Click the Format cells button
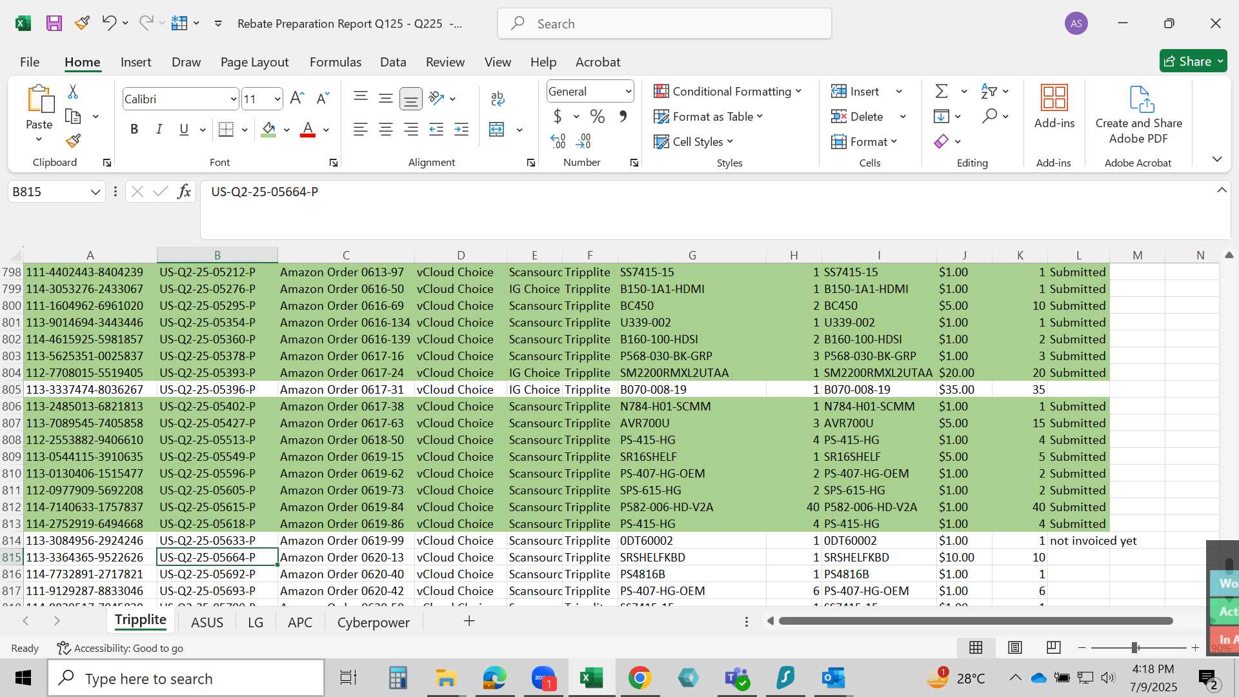 pos(864,141)
